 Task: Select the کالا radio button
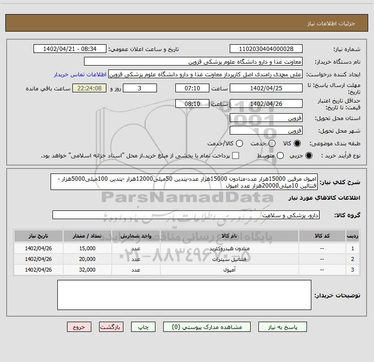[297, 143]
